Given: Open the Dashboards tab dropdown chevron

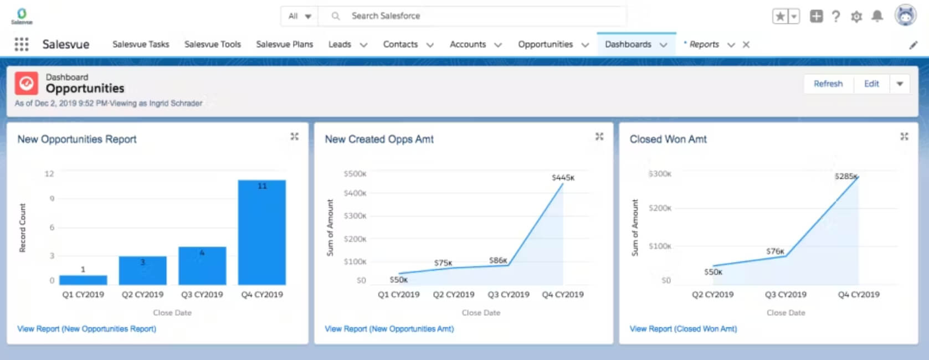Looking at the screenshot, I should 664,45.
